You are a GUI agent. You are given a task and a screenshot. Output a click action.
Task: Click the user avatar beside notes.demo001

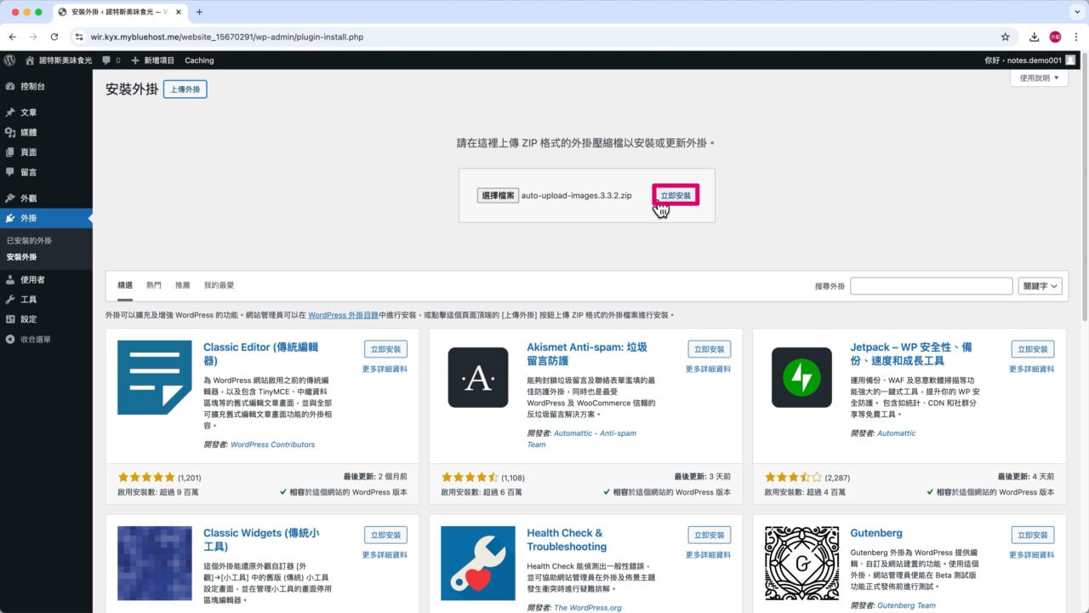click(1070, 60)
